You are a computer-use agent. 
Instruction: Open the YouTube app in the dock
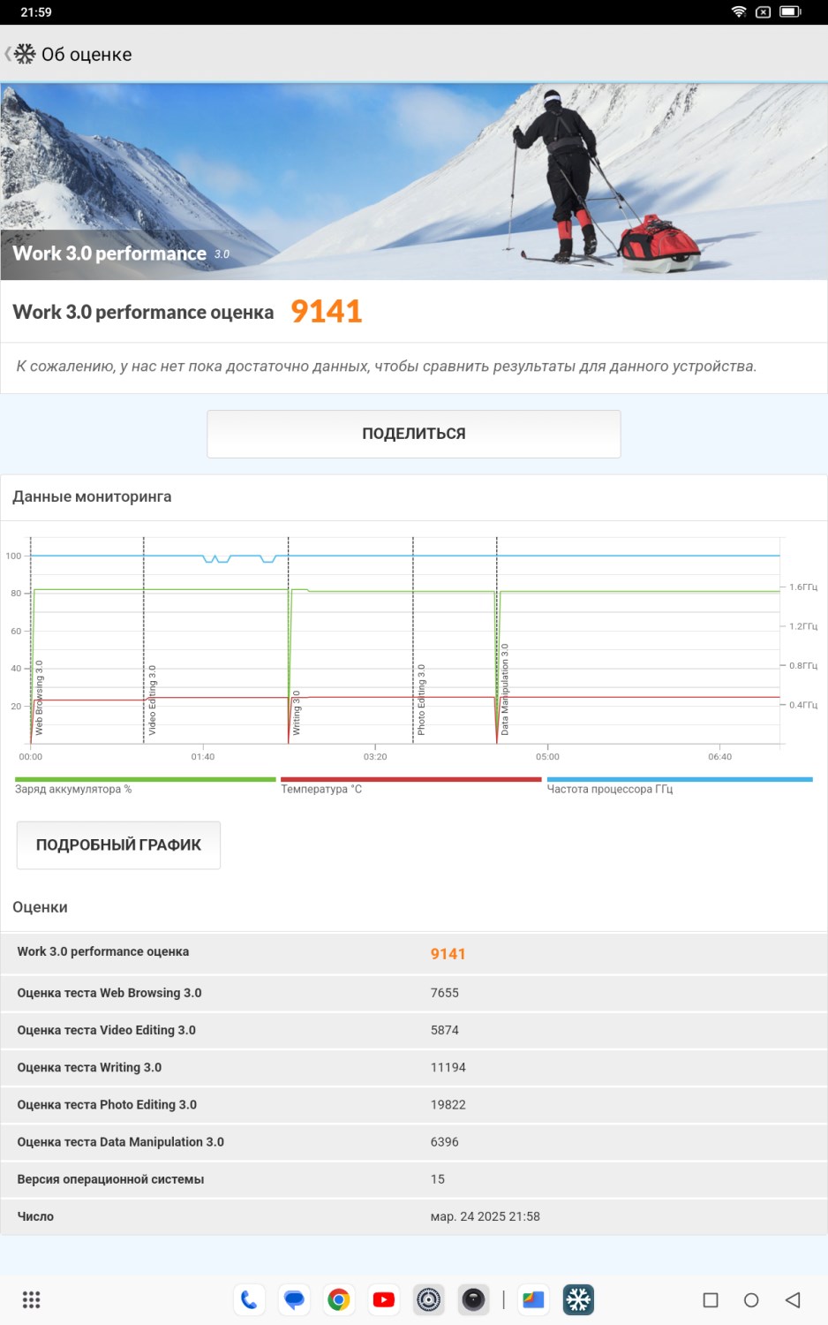[384, 1299]
